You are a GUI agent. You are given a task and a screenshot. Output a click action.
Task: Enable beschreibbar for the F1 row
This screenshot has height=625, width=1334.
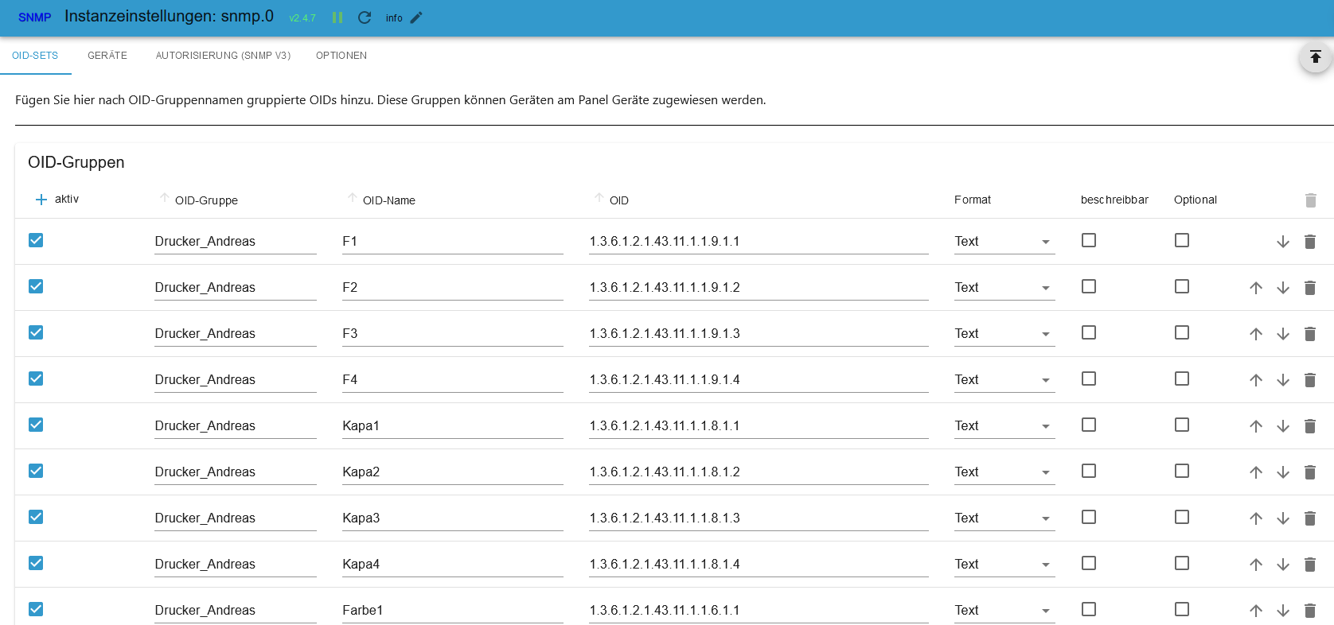click(x=1089, y=240)
